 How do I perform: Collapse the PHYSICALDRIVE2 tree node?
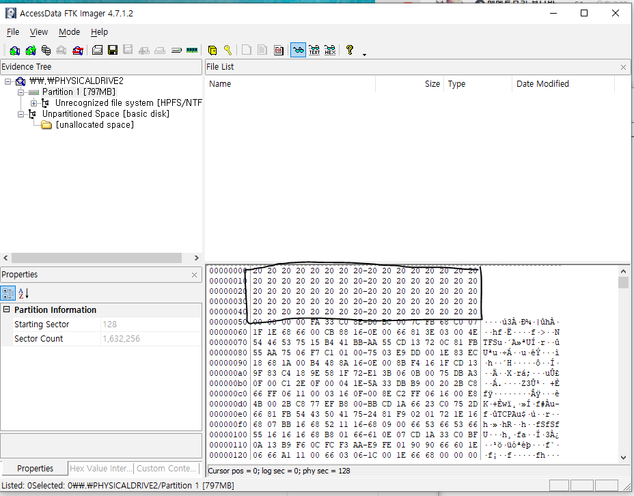pos(8,81)
